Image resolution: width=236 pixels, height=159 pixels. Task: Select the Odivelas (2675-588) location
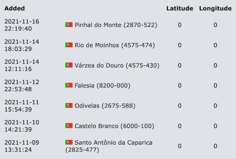click(x=105, y=106)
